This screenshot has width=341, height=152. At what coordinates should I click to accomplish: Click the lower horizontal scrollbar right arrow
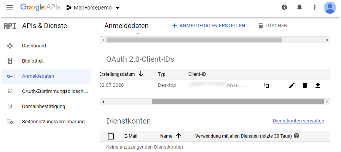coord(327,102)
